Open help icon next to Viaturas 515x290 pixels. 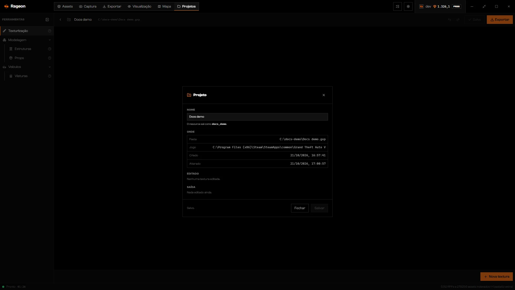50,76
